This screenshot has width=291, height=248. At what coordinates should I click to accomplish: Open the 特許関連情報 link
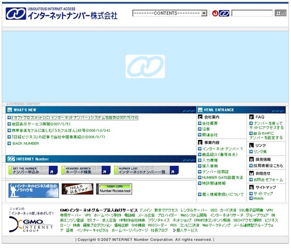point(214,183)
